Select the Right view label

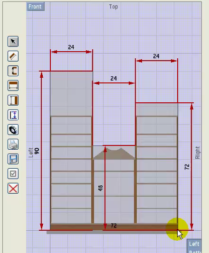click(x=198, y=153)
